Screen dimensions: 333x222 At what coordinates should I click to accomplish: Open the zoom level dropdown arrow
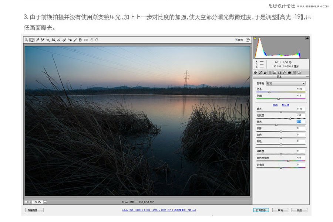(45, 202)
